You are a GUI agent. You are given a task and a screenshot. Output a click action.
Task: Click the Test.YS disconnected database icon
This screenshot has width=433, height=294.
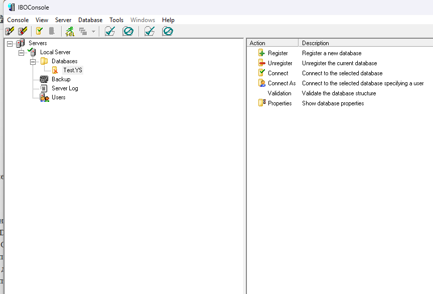point(55,70)
